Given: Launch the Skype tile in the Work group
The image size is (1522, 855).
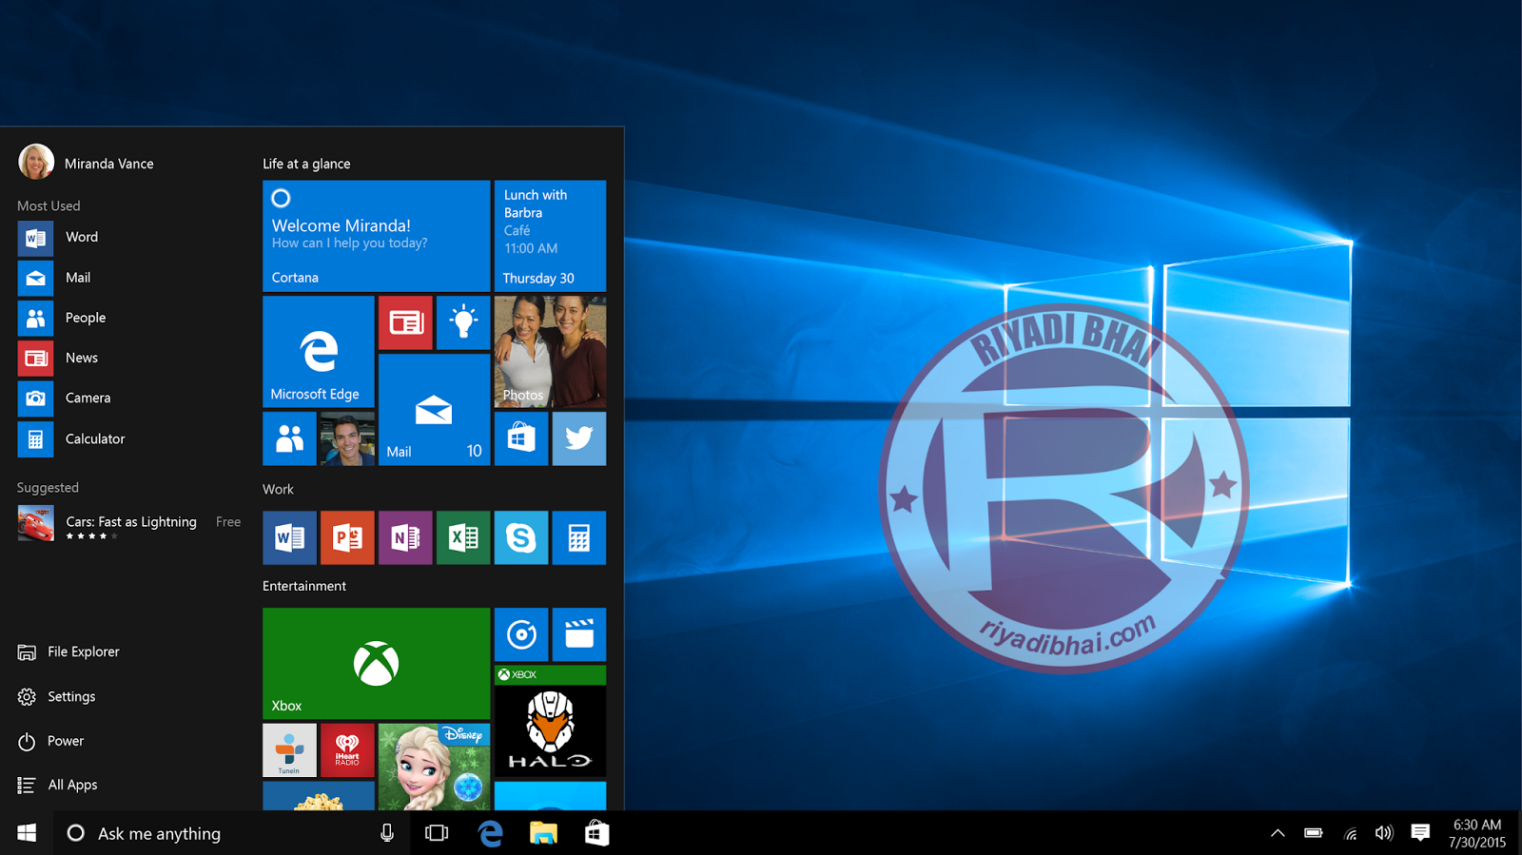Looking at the screenshot, I should [x=521, y=537].
